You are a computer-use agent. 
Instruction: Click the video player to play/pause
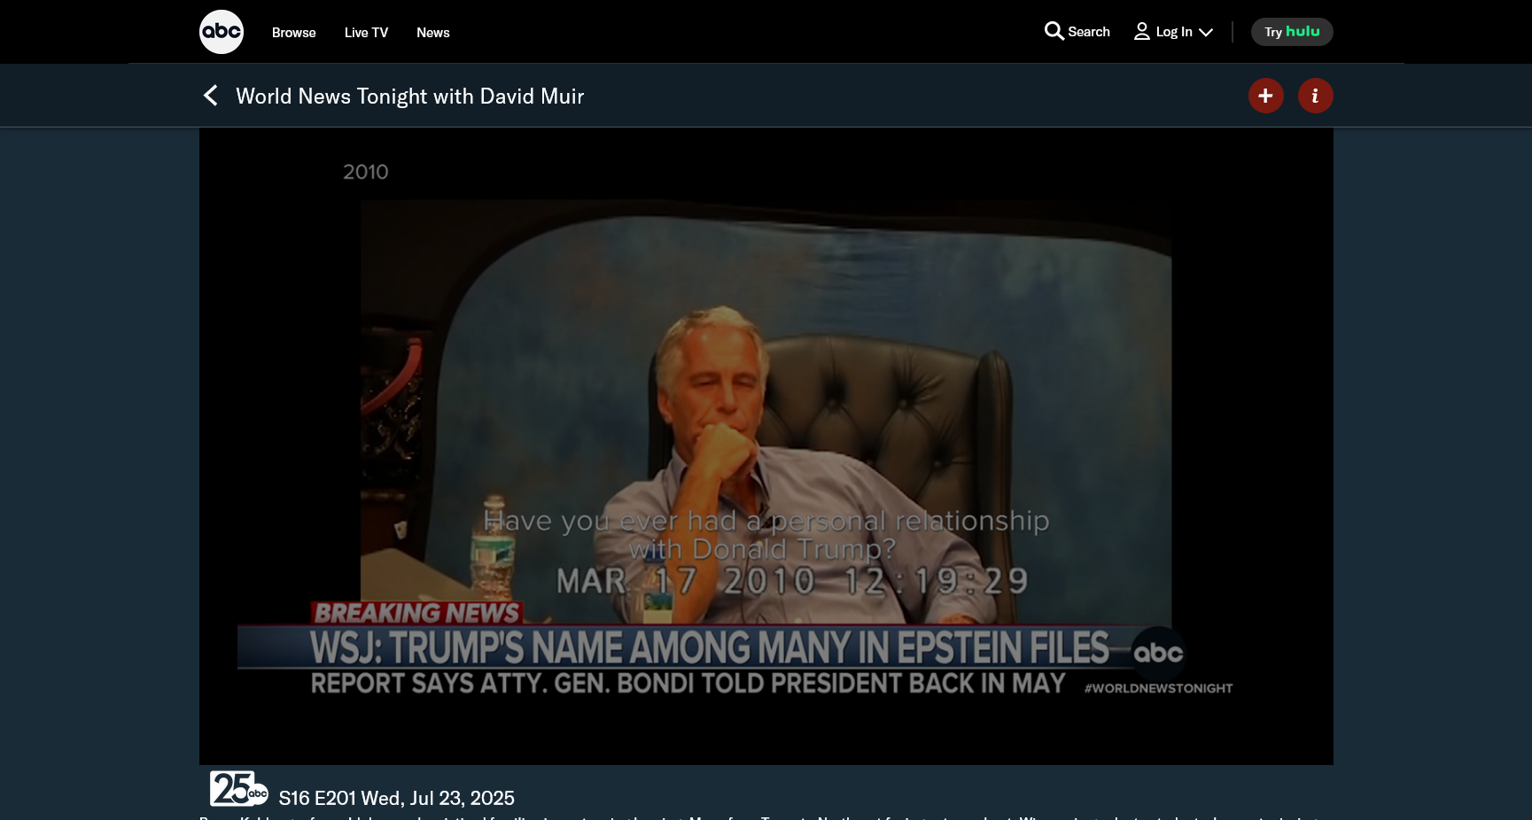[766, 446]
